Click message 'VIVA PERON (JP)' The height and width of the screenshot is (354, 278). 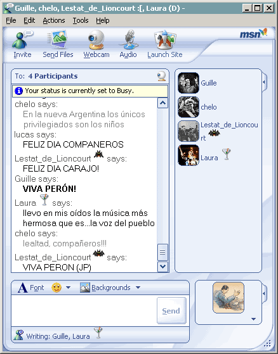[x=57, y=267]
